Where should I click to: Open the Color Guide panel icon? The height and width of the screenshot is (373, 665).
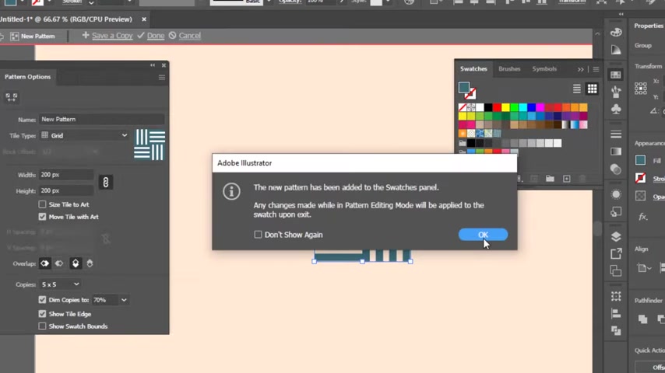pyautogui.click(x=616, y=50)
